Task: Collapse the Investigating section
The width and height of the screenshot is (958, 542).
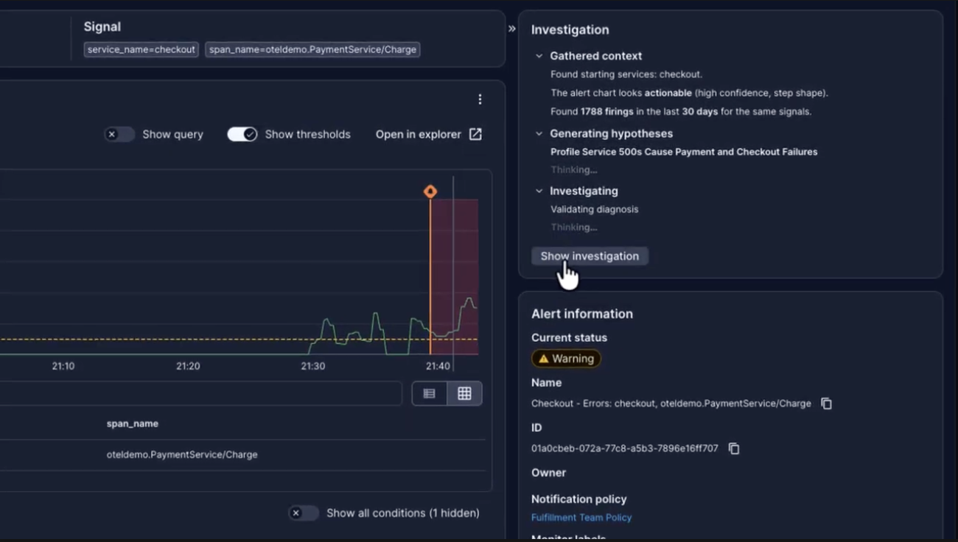Action: click(x=539, y=191)
